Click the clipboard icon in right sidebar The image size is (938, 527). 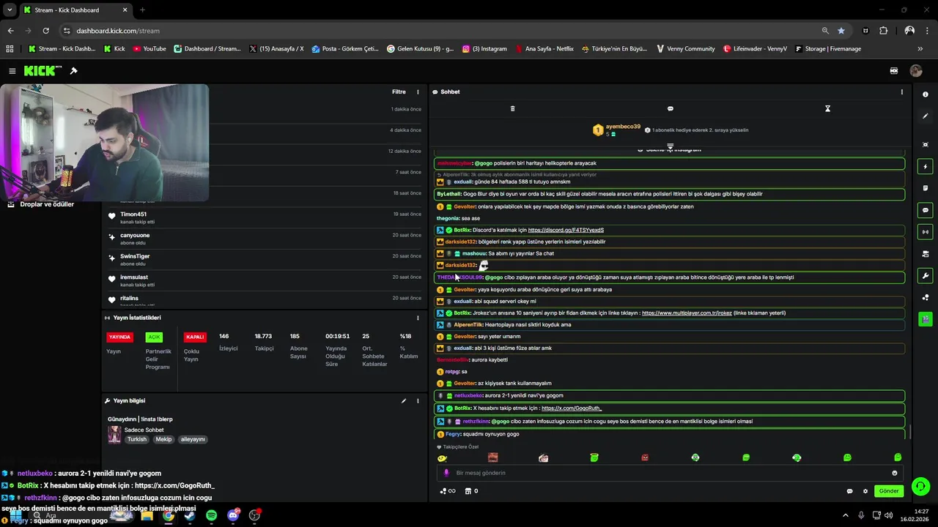coord(926,188)
